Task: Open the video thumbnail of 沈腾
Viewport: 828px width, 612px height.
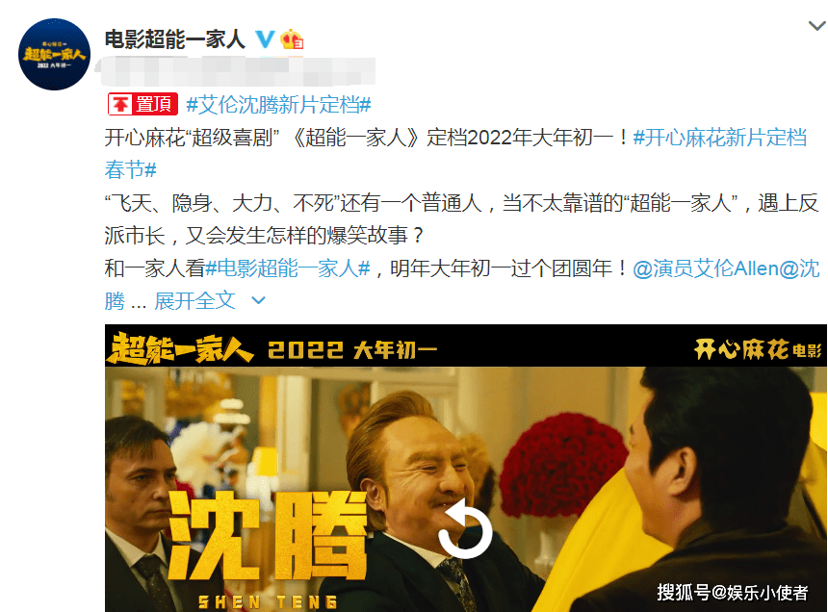Action: click(466, 468)
